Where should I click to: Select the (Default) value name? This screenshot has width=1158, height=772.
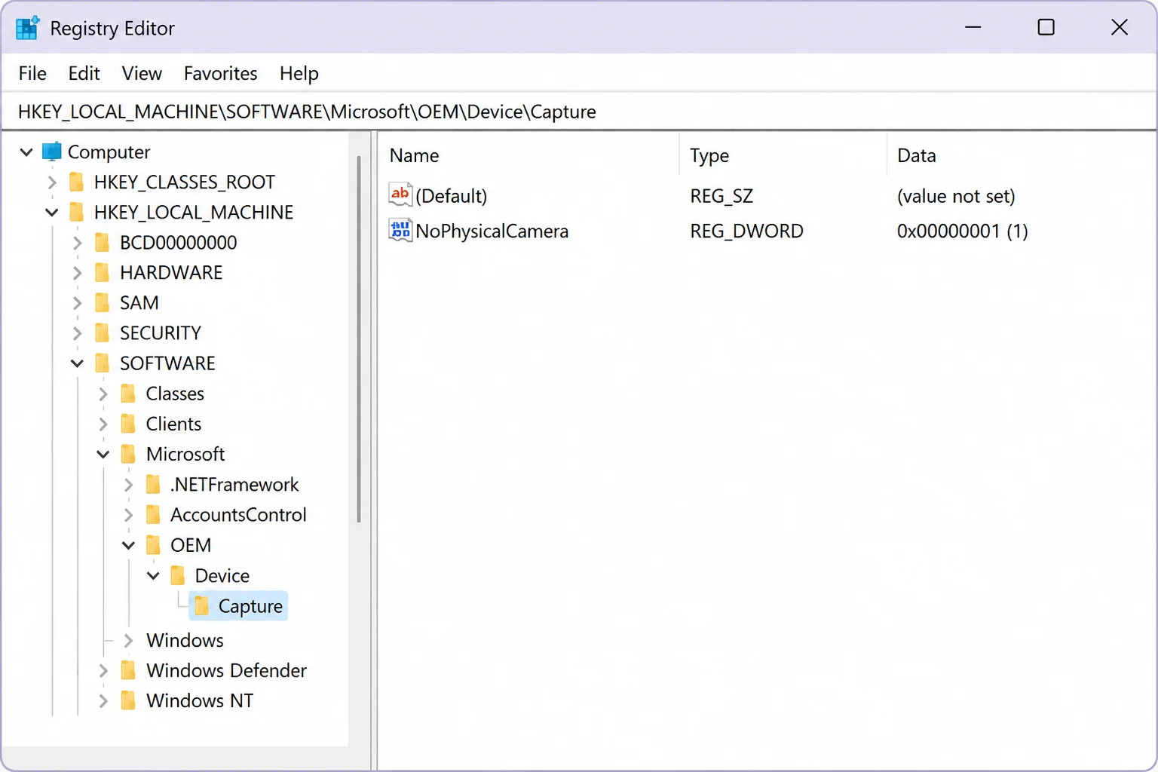(x=452, y=196)
